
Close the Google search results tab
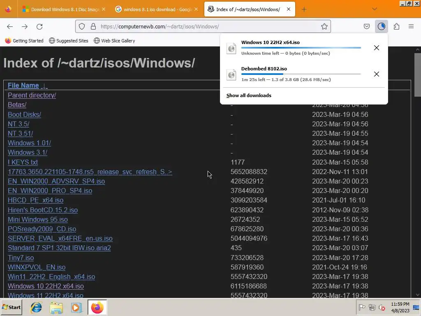point(196,9)
